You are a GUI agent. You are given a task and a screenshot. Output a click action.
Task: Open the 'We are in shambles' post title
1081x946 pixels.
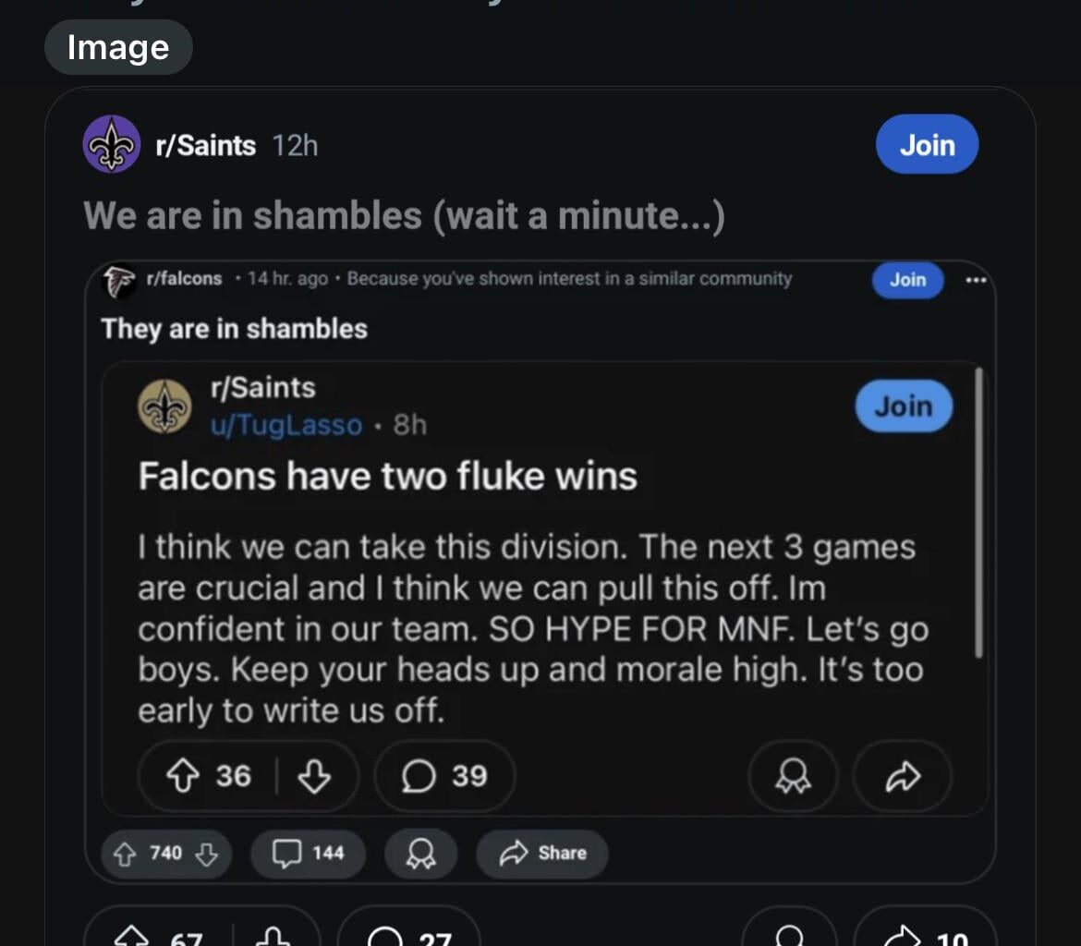tap(404, 215)
